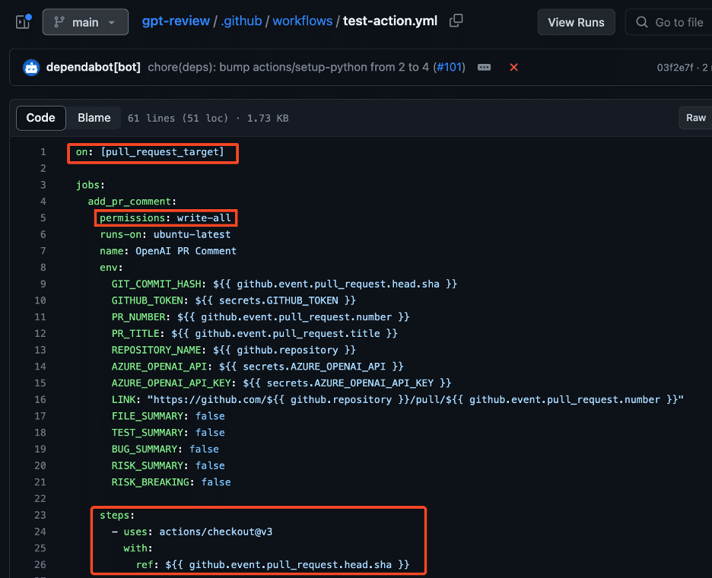
Task: Expand the commit message ellipsis
Action: (x=485, y=67)
